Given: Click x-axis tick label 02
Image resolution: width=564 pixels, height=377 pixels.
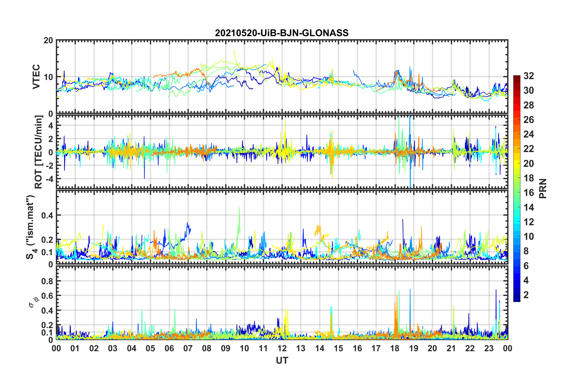Looking at the screenshot, I should click(94, 348).
